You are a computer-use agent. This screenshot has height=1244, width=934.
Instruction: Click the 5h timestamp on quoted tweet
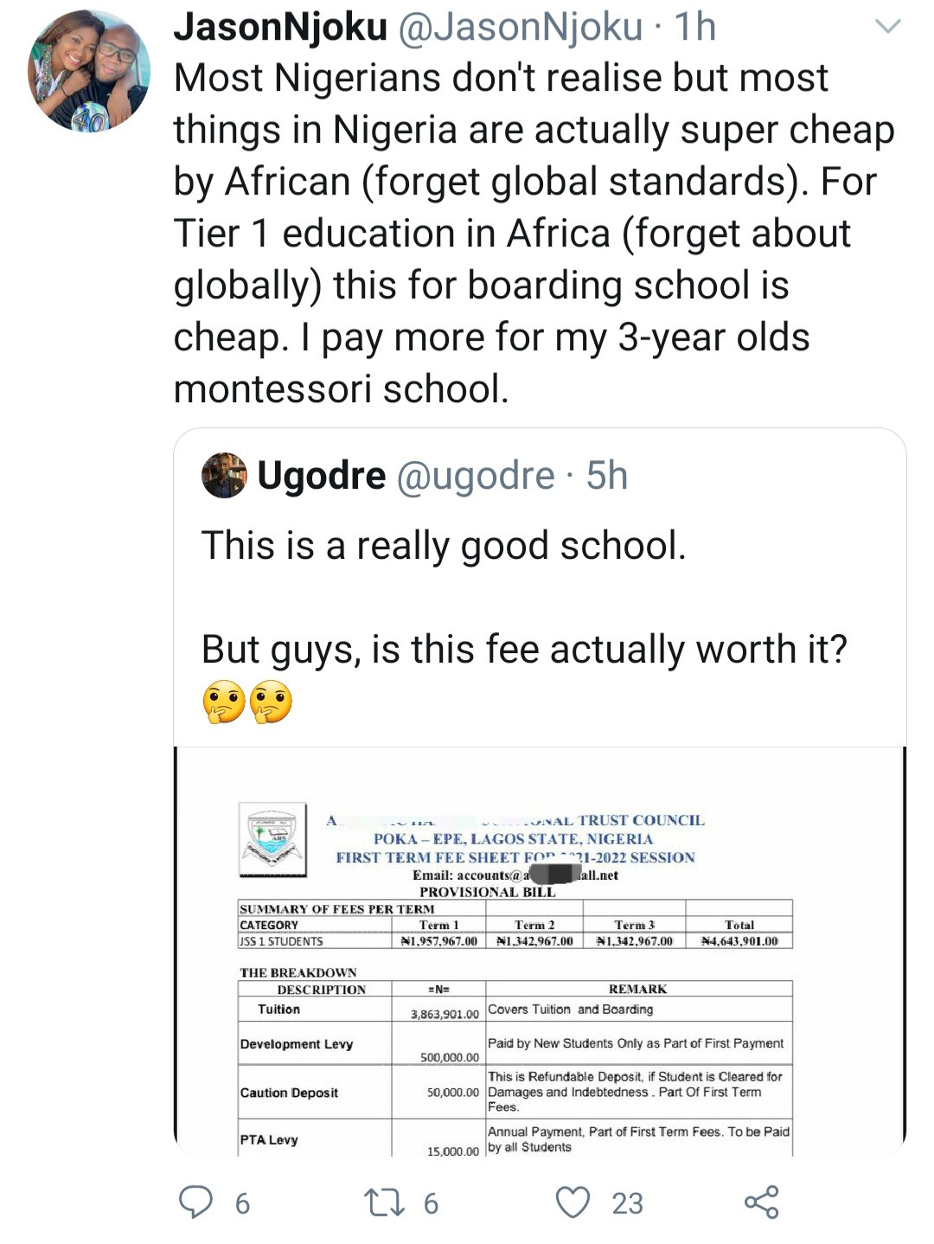tap(606, 475)
